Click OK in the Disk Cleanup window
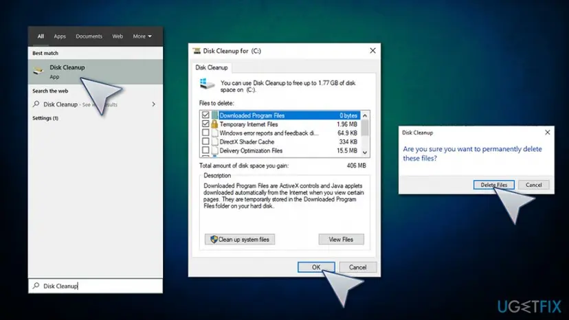The height and width of the screenshot is (320, 569). click(x=316, y=267)
